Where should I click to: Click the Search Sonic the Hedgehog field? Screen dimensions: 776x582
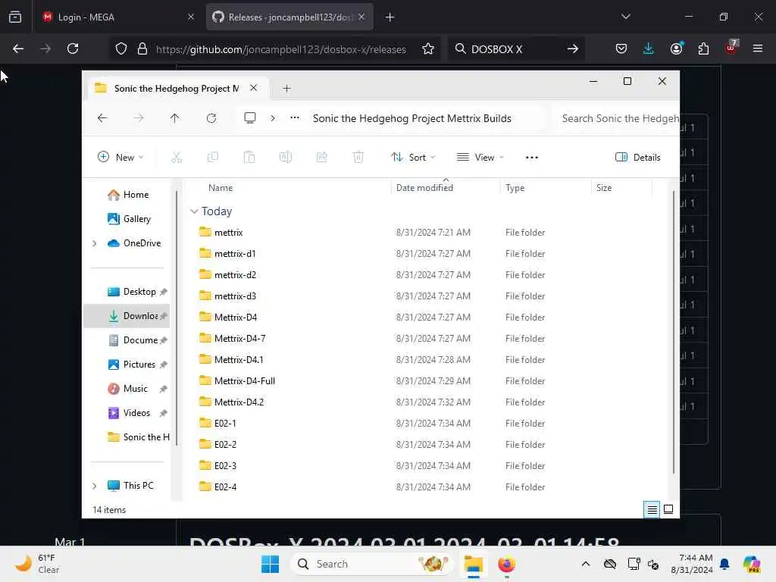point(615,118)
